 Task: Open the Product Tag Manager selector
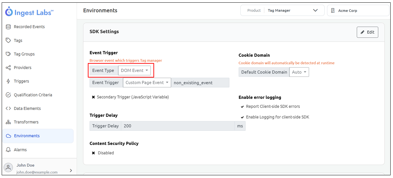[282, 10]
